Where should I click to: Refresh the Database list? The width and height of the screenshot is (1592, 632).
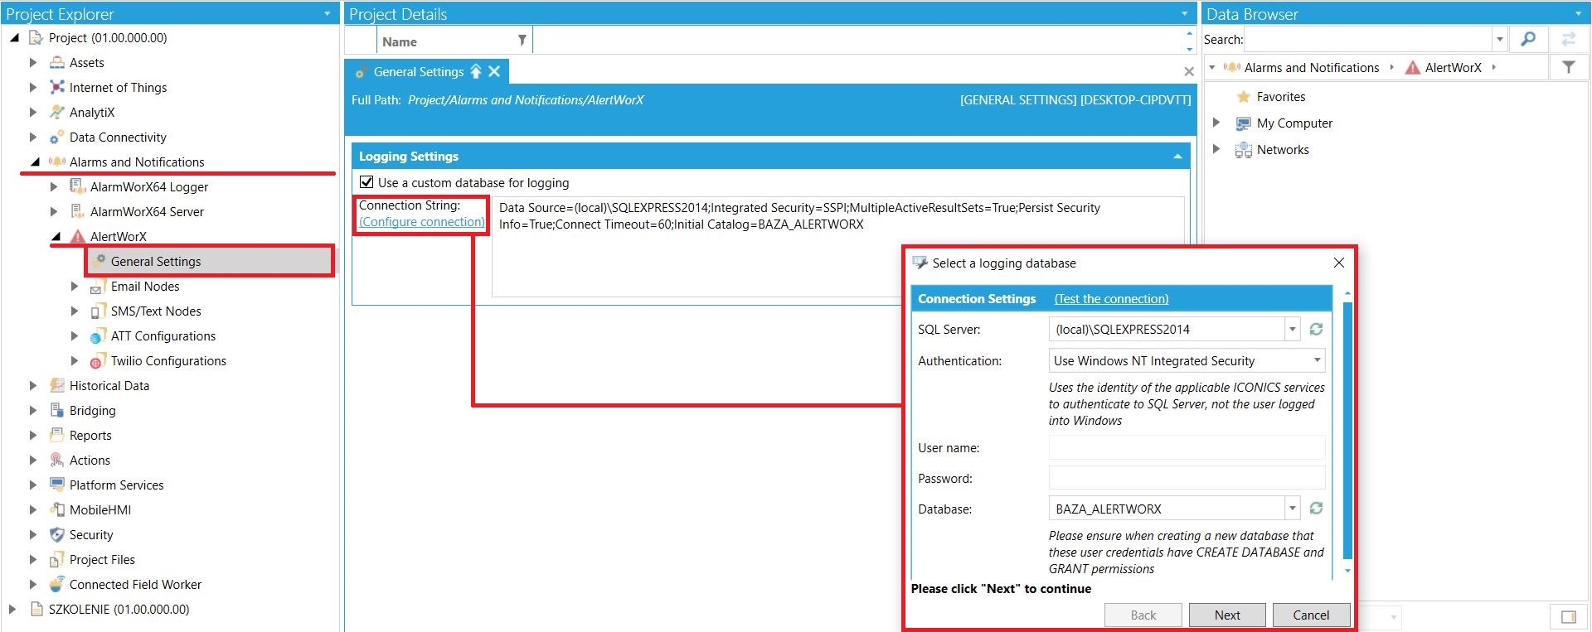[1316, 509]
